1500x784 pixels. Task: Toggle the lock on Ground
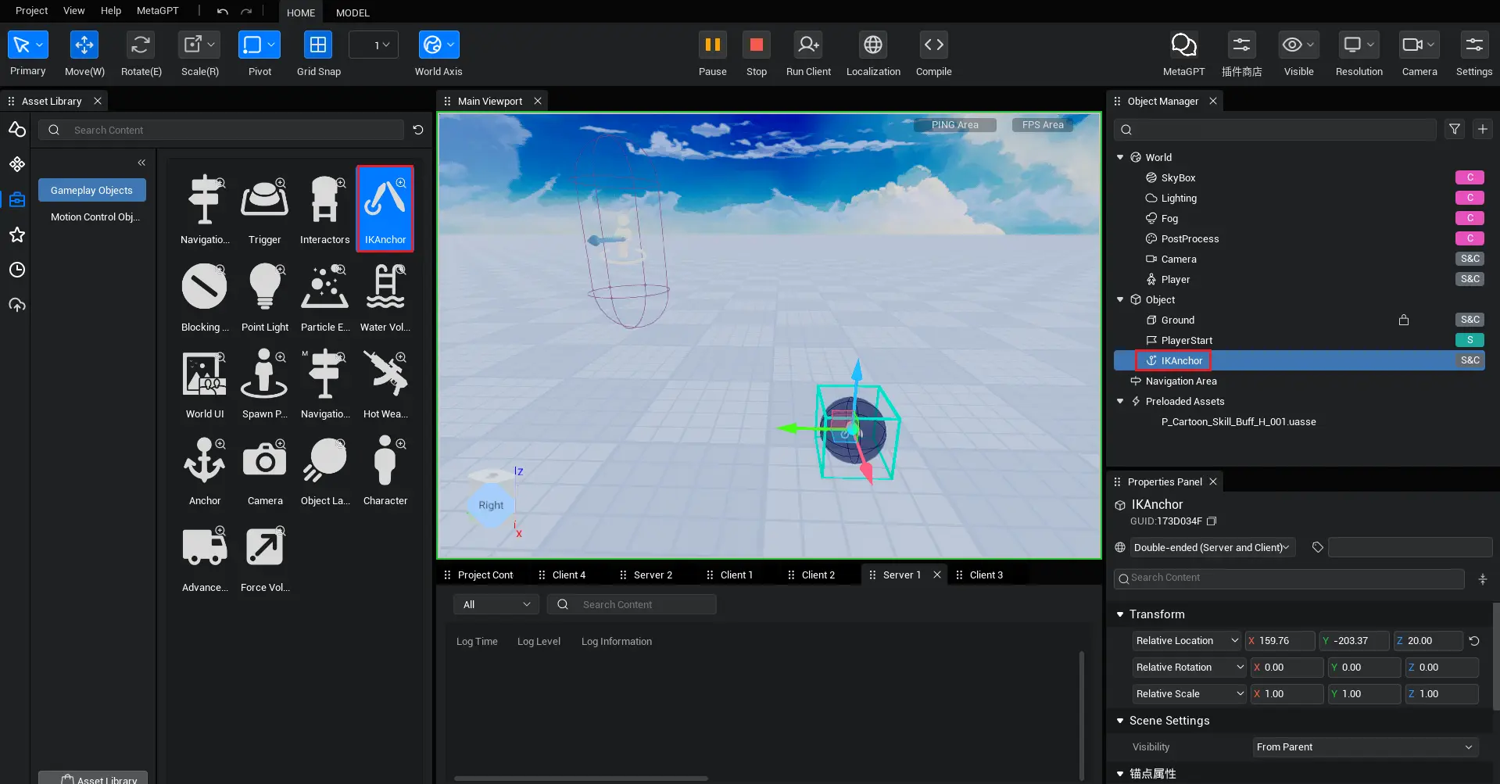(x=1404, y=320)
